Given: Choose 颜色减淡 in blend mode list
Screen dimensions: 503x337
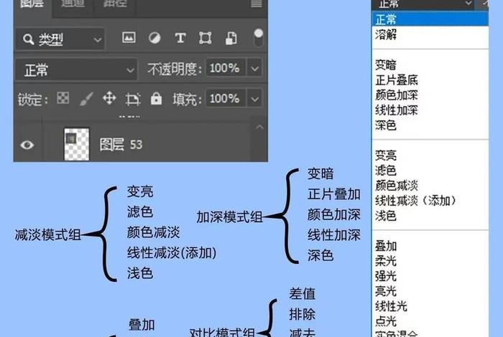Looking at the screenshot, I should (397, 185).
